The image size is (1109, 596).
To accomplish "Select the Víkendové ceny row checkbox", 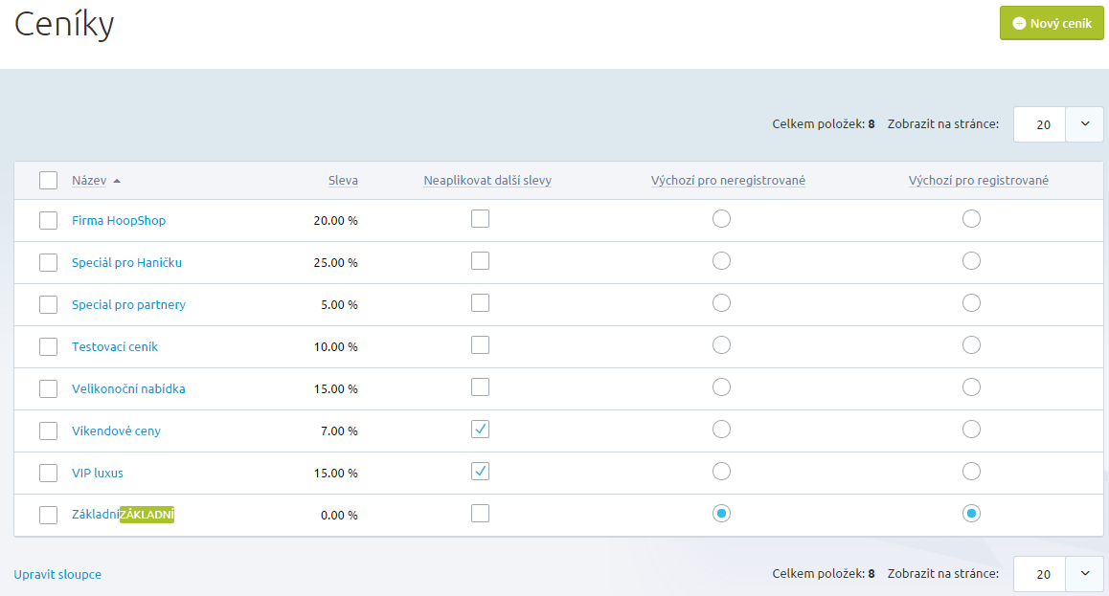I will [48, 430].
